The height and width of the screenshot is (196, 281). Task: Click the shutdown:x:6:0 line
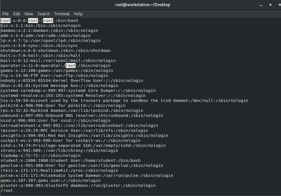[56, 51]
